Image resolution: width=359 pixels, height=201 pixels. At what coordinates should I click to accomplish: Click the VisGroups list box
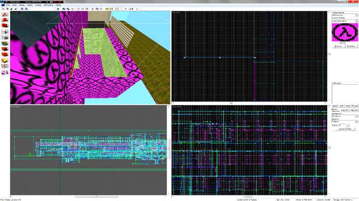tap(344, 94)
